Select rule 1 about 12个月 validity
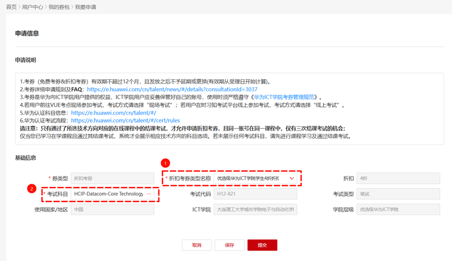The image size is (452, 261). [146, 81]
